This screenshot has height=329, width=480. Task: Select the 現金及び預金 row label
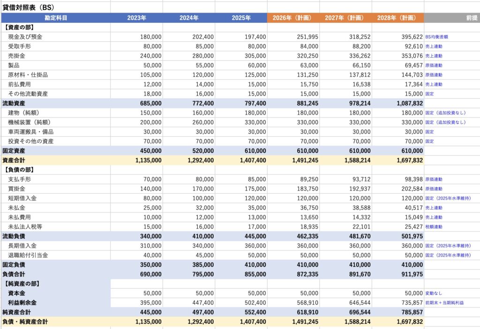[x=25, y=37]
